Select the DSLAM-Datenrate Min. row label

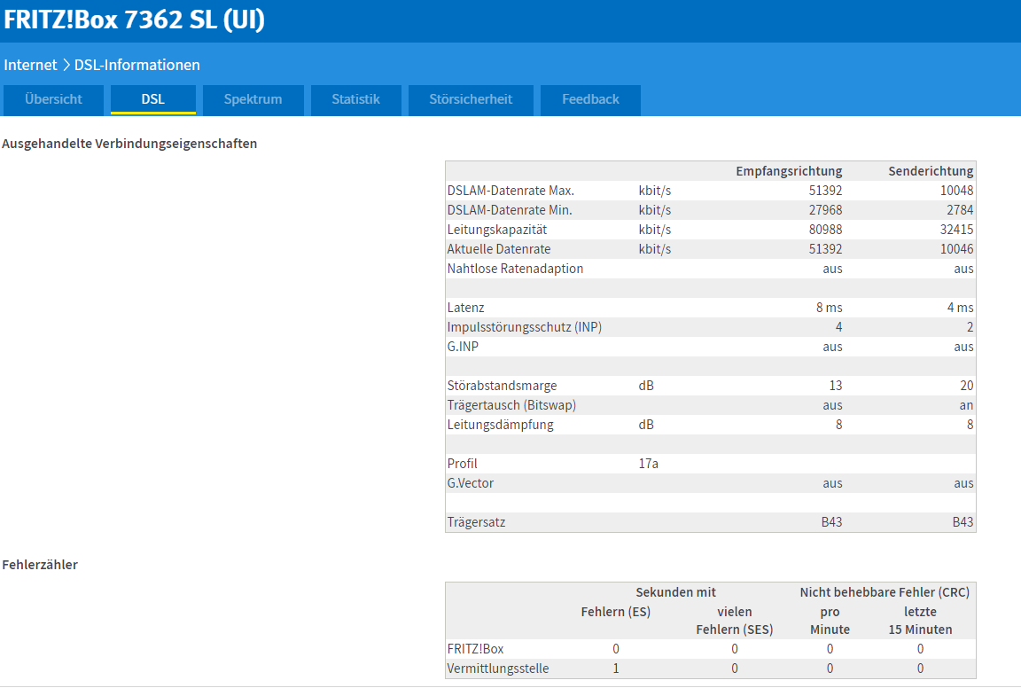click(510, 210)
